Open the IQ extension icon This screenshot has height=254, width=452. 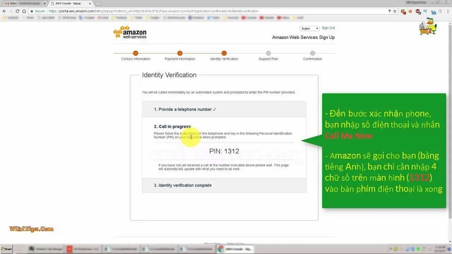426,11
